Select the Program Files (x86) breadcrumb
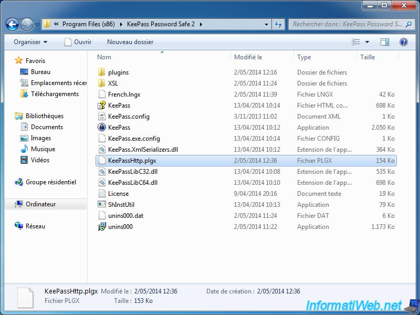This screenshot has height=315, width=420. click(88, 24)
